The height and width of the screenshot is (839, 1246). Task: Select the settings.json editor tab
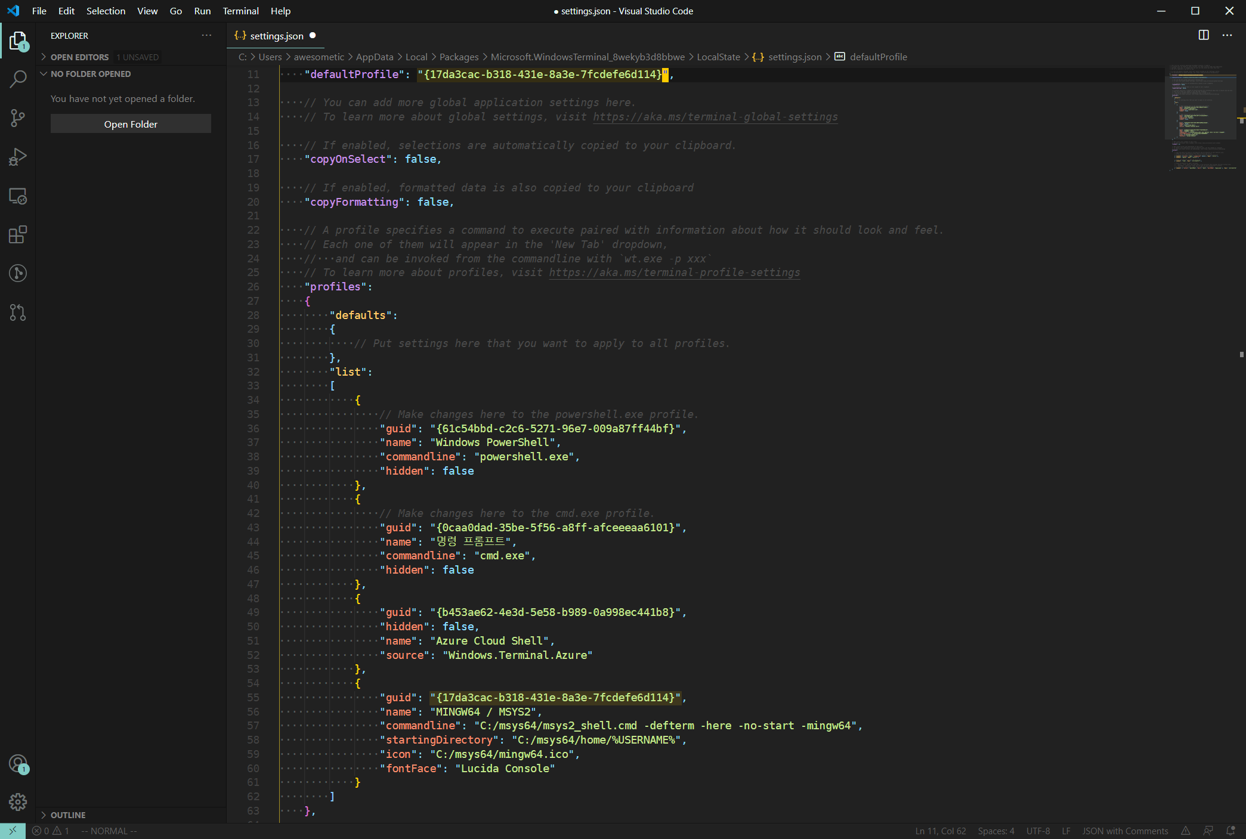tap(276, 36)
